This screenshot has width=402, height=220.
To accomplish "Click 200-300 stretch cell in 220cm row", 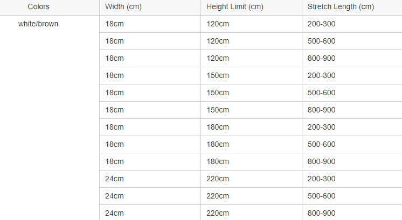I will click(x=321, y=179).
